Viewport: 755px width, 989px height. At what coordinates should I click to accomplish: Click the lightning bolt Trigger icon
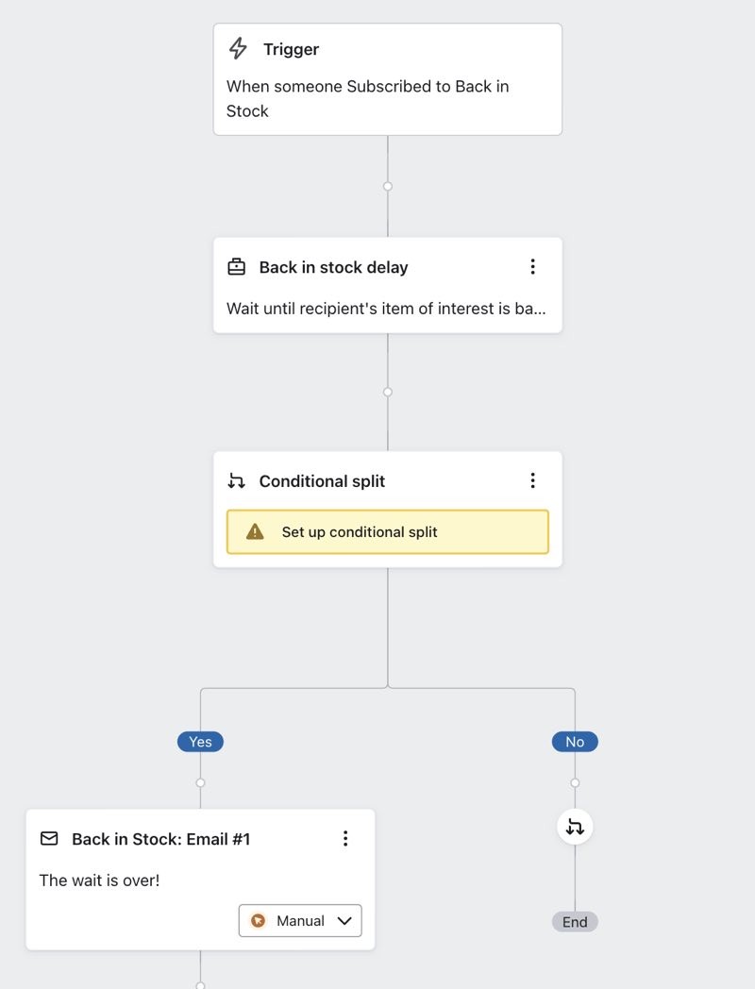point(239,49)
